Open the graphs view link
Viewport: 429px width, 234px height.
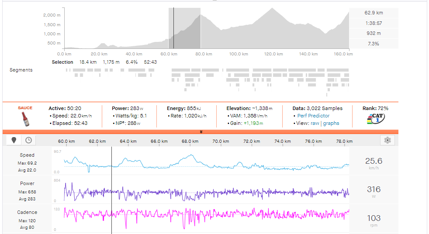coord(331,123)
